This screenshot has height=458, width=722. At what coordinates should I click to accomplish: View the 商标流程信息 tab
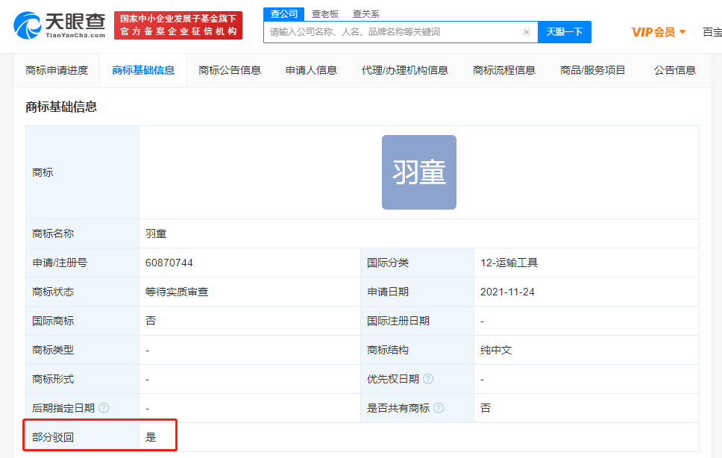tap(504, 70)
